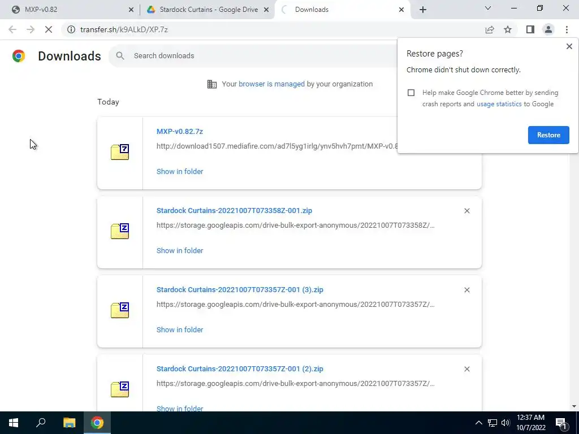Click the managed organization building icon
579x434 pixels.
pyautogui.click(x=212, y=84)
